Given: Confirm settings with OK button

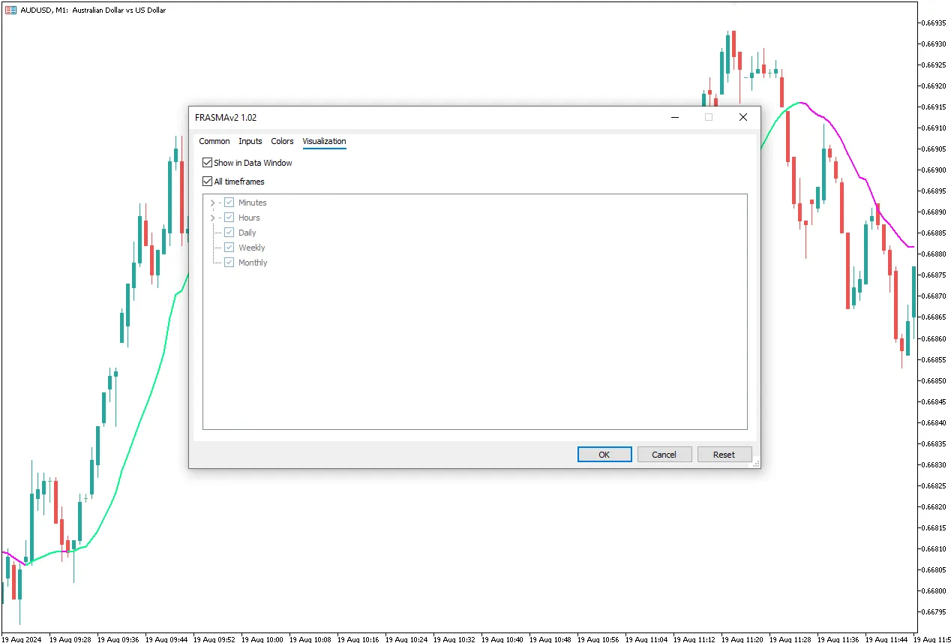Looking at the screenshot, I should pos(604,455).
